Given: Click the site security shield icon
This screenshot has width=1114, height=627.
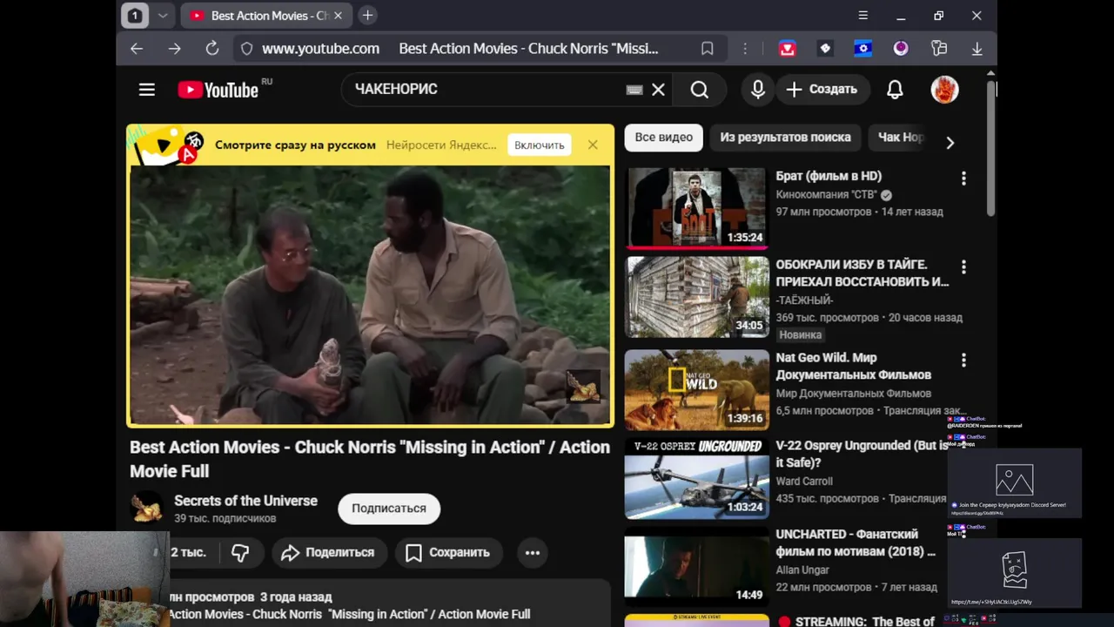Looking at the screenshot, I should (x=246, y=49).
